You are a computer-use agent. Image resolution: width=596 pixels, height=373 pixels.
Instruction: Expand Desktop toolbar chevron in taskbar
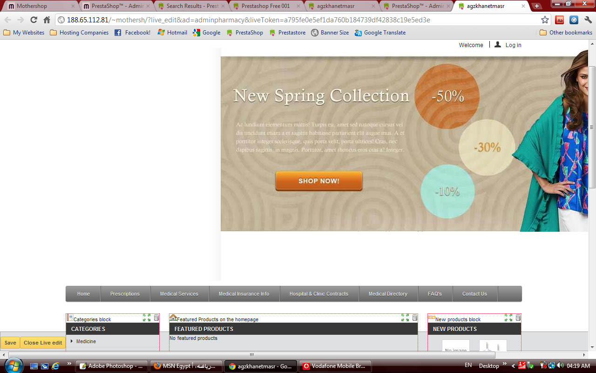click(x=505, y=363)
